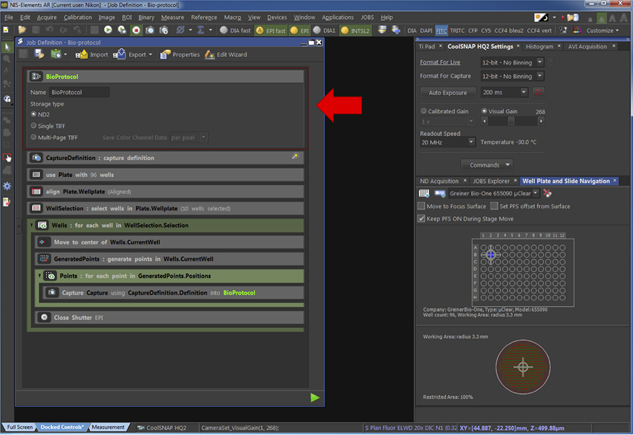
Task: Open the 200 ms exposure time dropdown
Action: (523, 92)
